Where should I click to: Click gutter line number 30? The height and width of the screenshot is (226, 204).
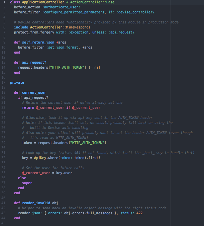click(x=3, y=148)
